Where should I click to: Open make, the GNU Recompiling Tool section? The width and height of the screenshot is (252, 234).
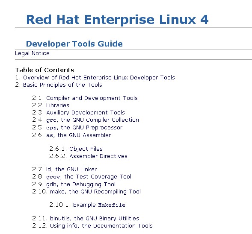[95, 192]
